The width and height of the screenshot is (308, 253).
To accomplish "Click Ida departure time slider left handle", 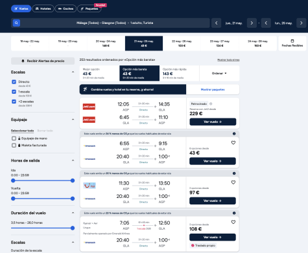I will coord(13,181).
